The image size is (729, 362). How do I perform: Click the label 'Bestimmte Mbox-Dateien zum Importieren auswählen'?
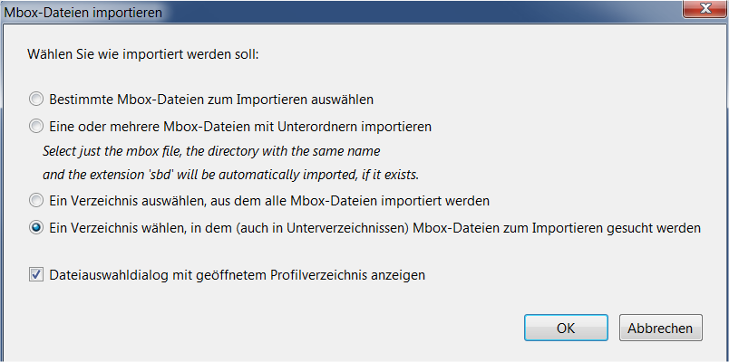click(x=211, y=100)
